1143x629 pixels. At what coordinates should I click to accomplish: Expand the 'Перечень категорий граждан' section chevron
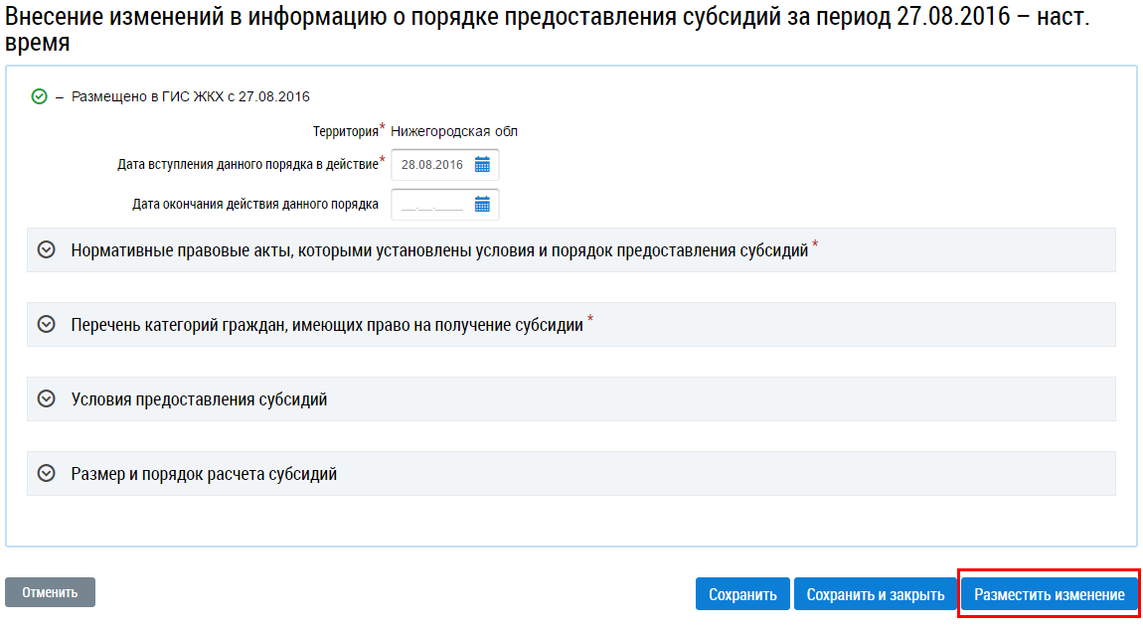(x=45, y=325)
